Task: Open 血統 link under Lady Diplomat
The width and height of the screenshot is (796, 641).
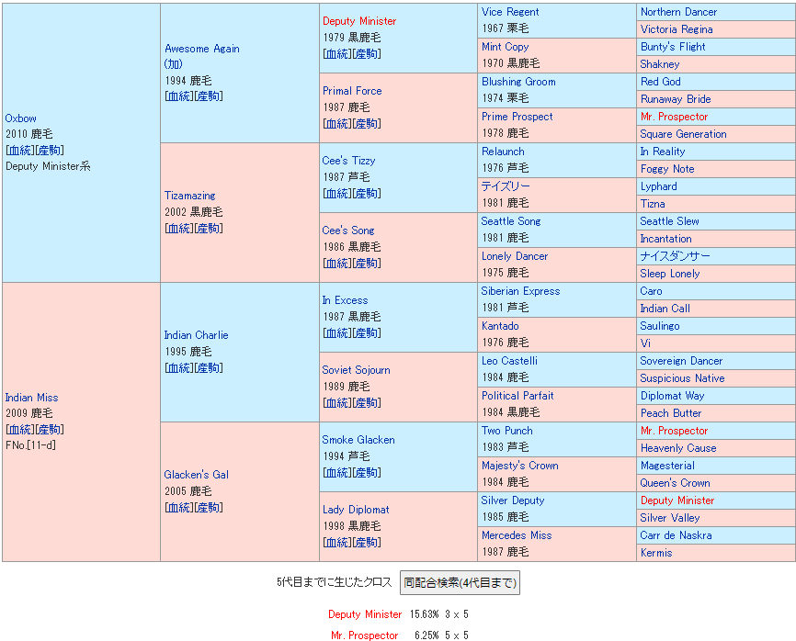Action: [x=336, y=543]
